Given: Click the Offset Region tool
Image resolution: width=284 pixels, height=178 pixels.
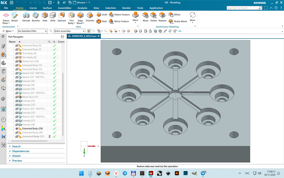Looking at the screenshot, I should pyautogui.click(x=175, y=15).
